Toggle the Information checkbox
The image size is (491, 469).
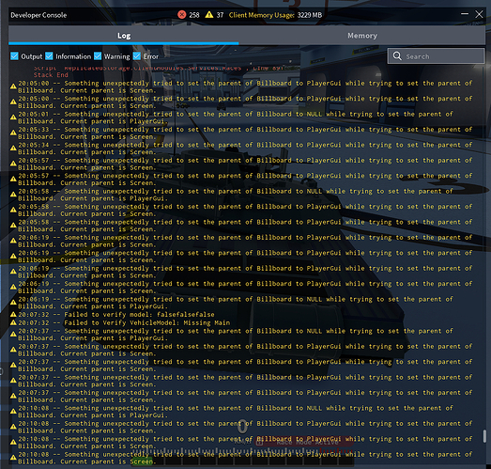[49, 56]
